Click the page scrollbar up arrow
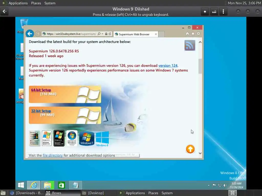This screenshot has height=196, width=262. 200,42
